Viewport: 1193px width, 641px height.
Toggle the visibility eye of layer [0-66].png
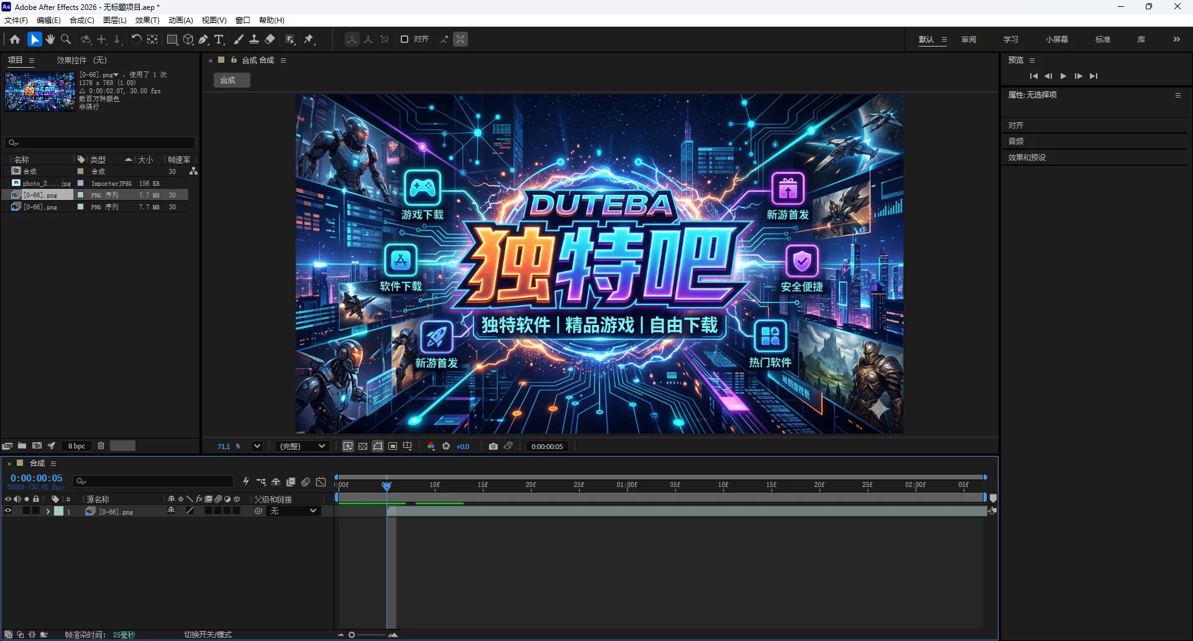(8, 511)
